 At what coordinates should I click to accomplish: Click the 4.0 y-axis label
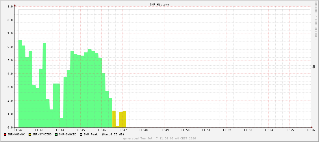click(x=10, y=74)
